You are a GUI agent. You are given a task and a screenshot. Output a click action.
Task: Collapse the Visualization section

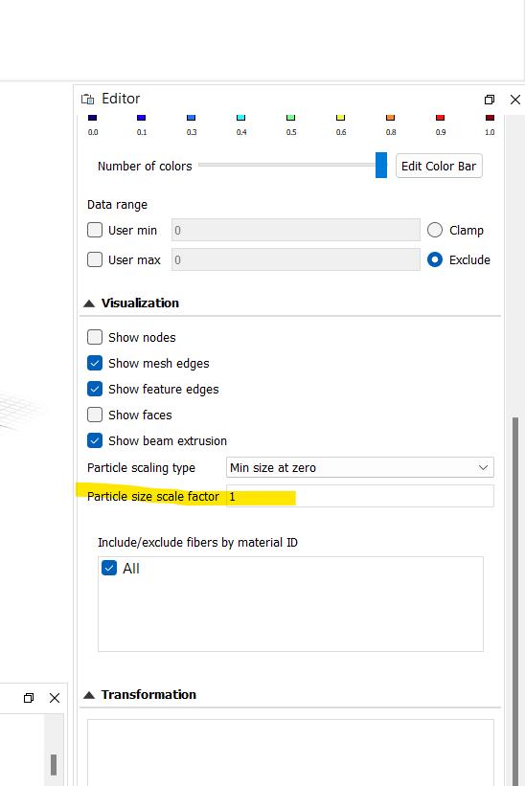pyautogui.click(x=89, y=303)
